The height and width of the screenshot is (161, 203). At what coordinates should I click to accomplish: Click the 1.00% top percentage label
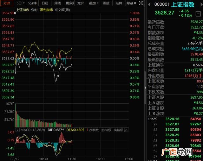coord(134,13)
